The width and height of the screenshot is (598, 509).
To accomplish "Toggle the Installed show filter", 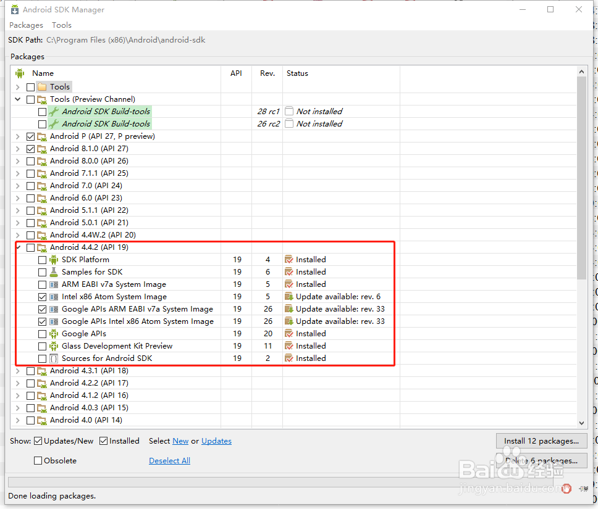I will click(103, 441).
